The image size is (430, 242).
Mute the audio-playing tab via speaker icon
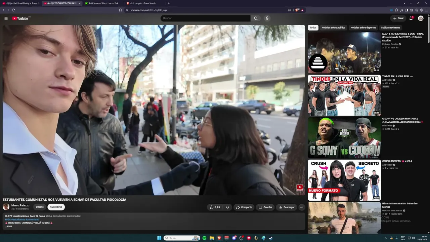[49, 3]
